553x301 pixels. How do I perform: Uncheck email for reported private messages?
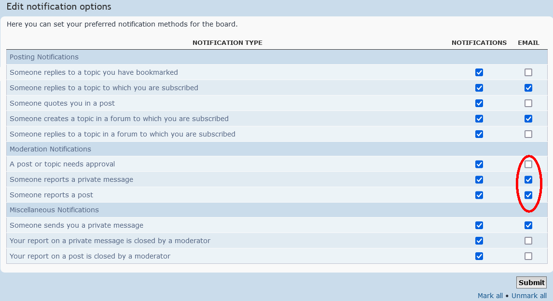point(528,179)
